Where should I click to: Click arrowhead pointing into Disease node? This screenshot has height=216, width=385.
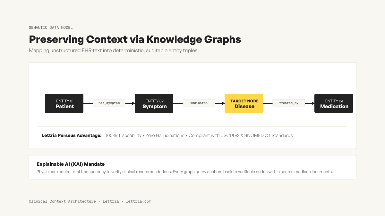pos(223,103)
